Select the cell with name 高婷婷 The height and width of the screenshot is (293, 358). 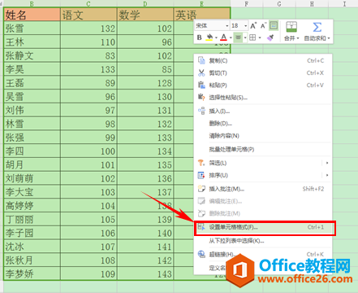tap(32, 205)
